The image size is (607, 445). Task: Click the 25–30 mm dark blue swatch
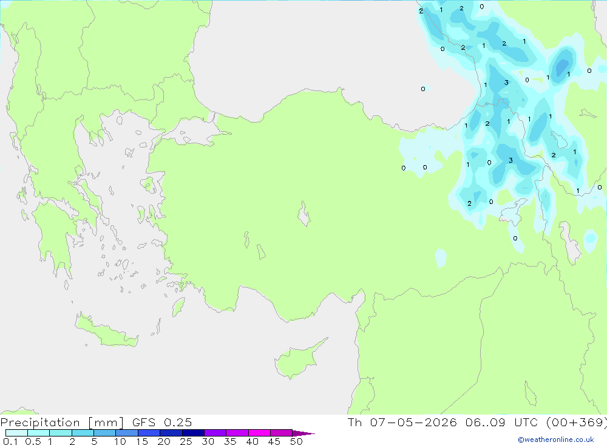pyautogui.click(x=193, y=433)
